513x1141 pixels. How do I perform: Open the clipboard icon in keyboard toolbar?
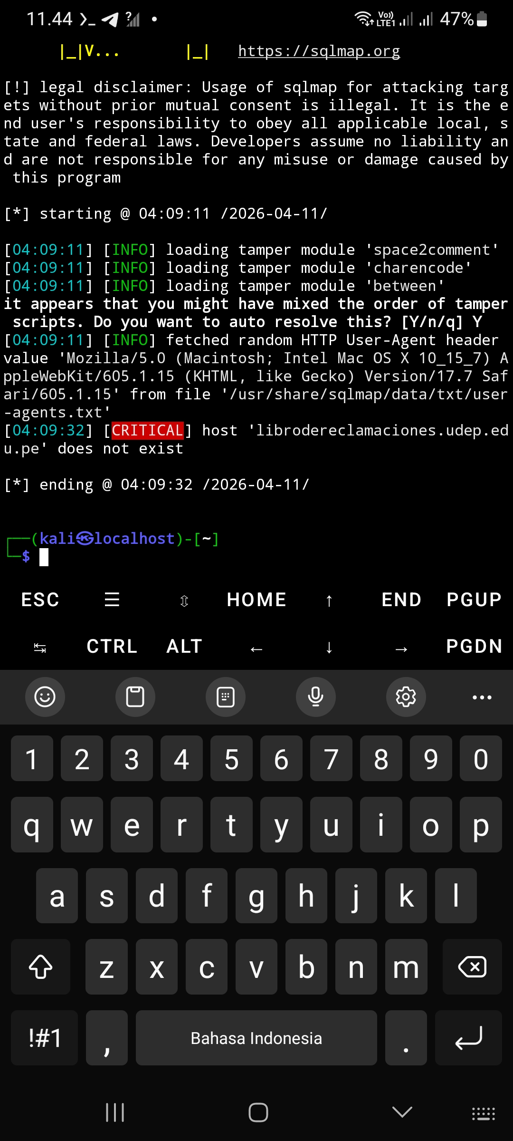pyautogui.click(x=135, y=697)
